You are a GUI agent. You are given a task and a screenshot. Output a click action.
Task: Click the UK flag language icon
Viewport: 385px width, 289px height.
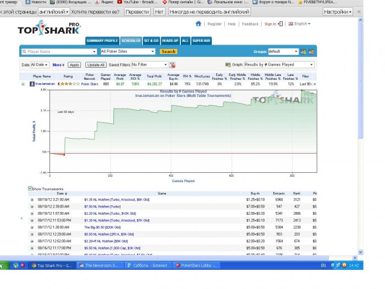pyautogui.click(x=291, y=24)
